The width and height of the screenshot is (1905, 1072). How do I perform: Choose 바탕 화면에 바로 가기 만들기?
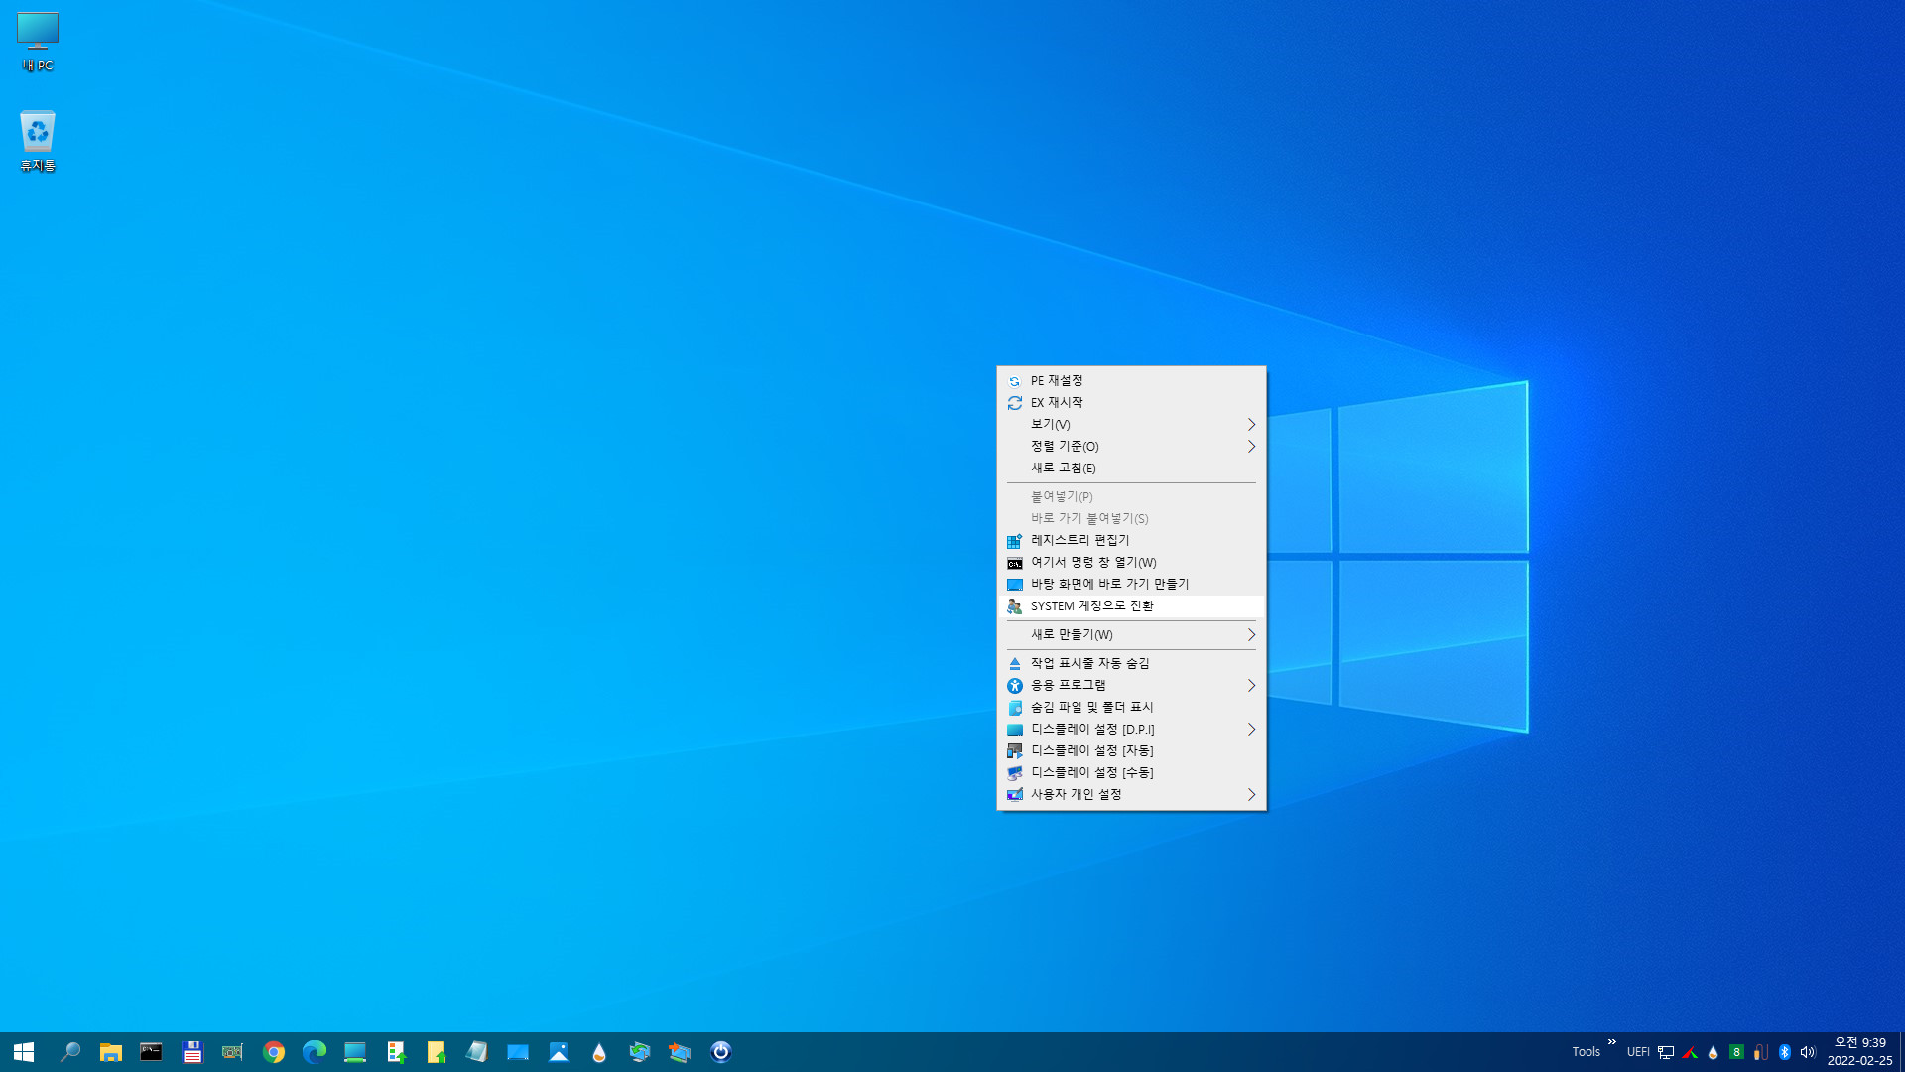point(1131,585)
